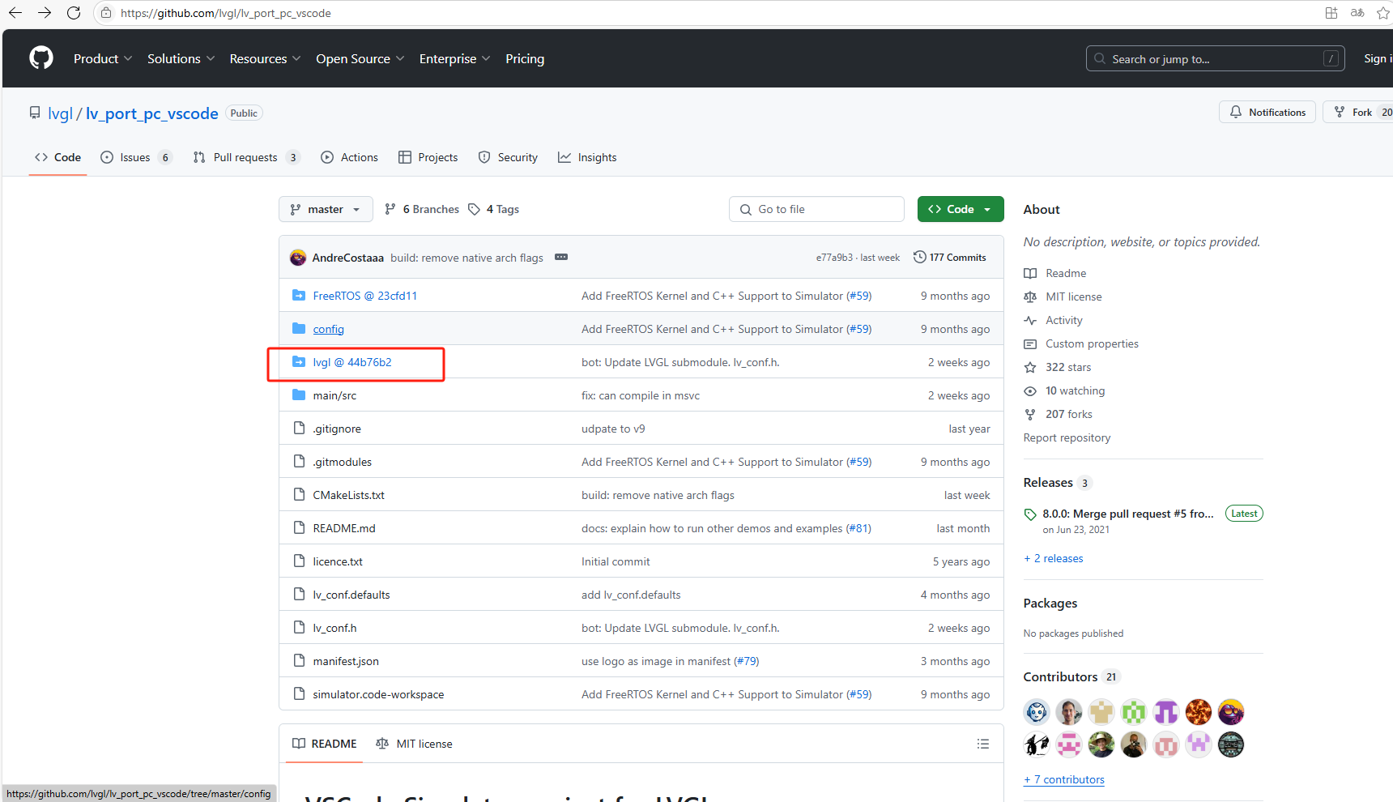Viewport: 1393px width, 802px height.
Task: Focus the Search or jump to field
Action: point(1216,58)
